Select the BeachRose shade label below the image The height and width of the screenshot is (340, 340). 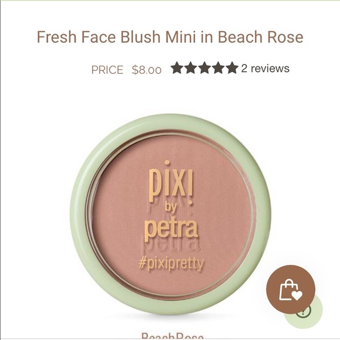(x=172, y=336)
